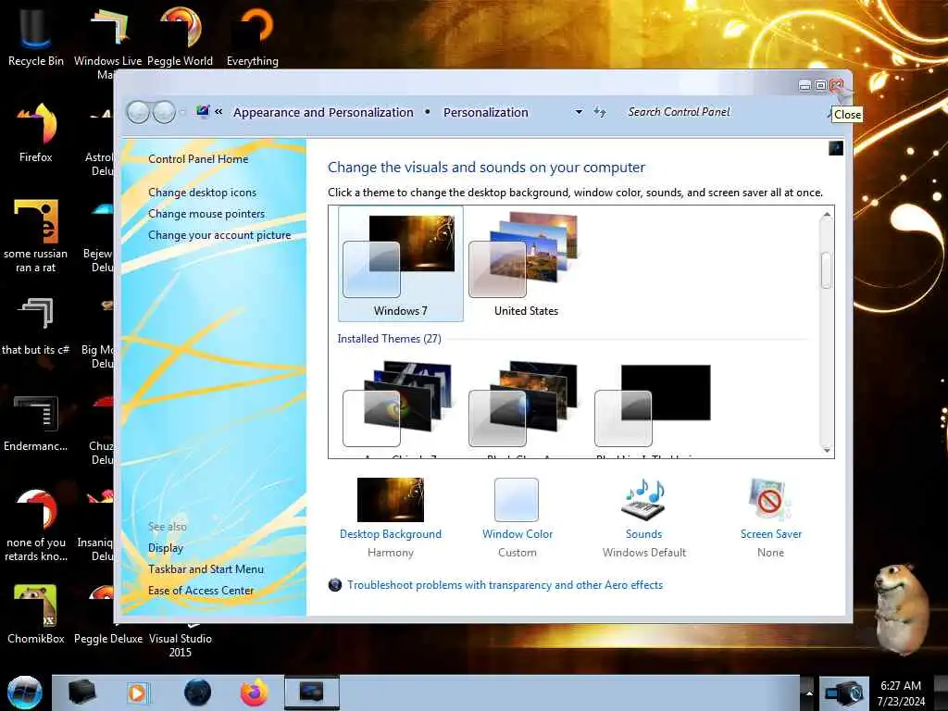The height and width of the screenshot is (711, 948).
Task: Select the 'that but its c#' desktop icon
Action: [36, 325]
